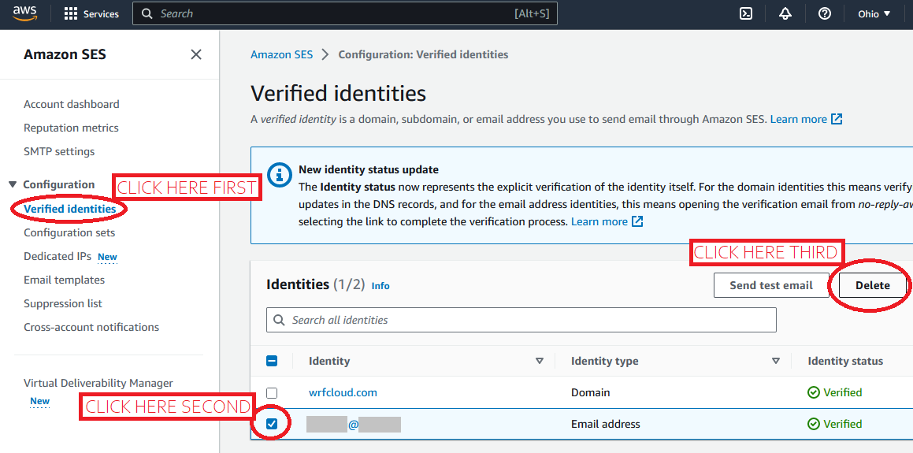Screen dimensions: 913x453
Task: Sort by the Identity type column arrow
Action: pos(776,361)
